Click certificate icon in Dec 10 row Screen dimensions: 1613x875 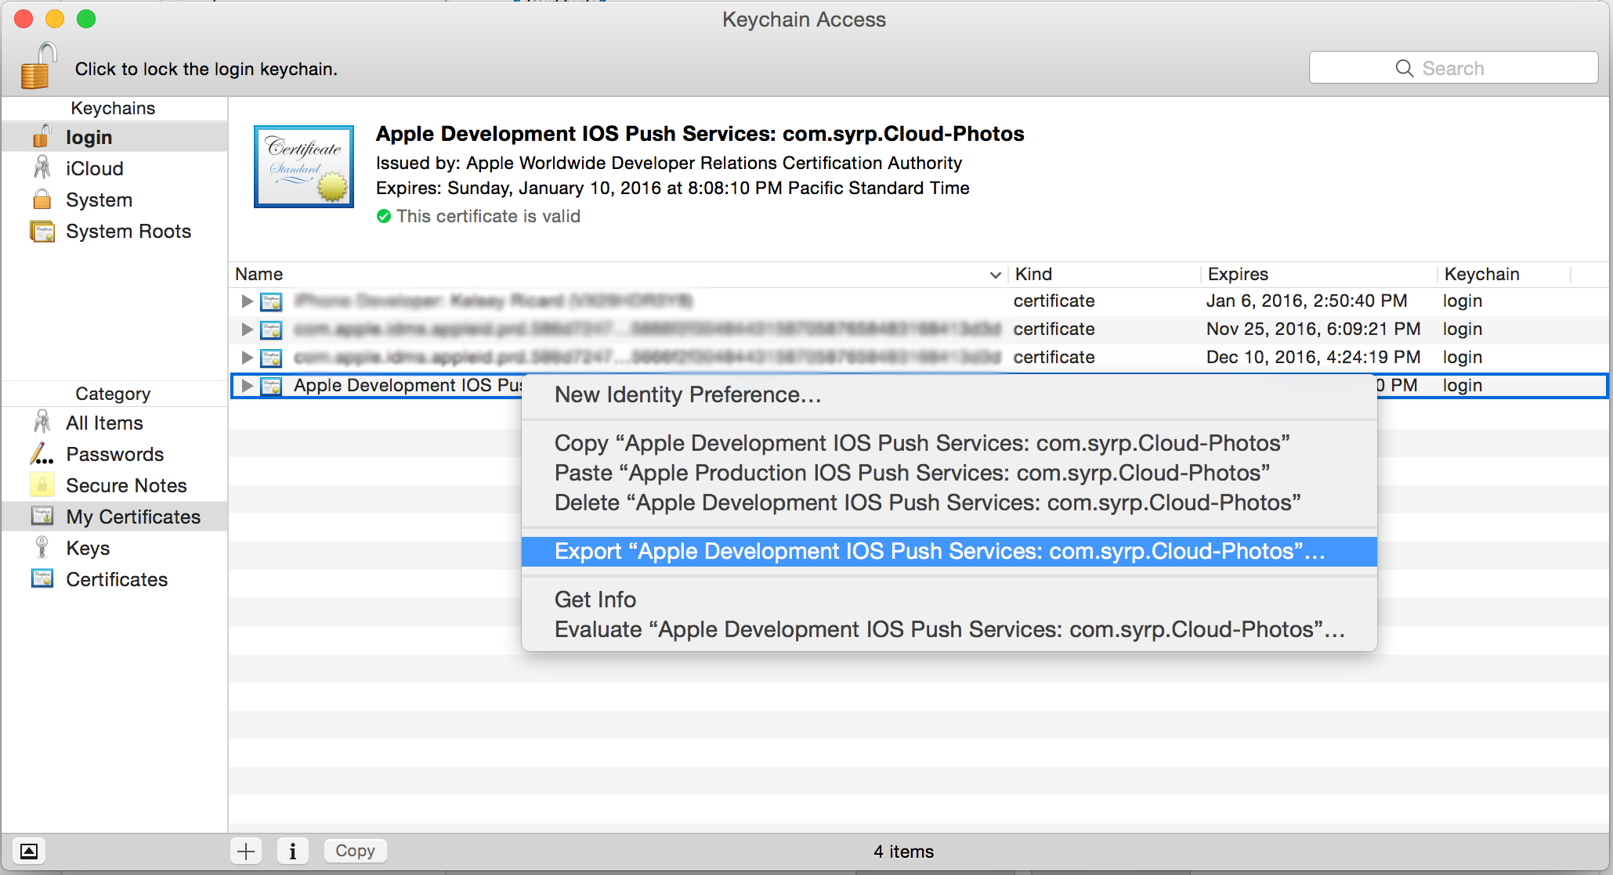(x=271, y=358)
